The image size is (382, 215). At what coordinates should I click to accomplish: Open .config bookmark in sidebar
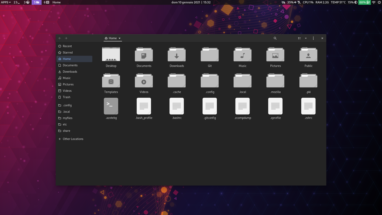pos(74,105)
